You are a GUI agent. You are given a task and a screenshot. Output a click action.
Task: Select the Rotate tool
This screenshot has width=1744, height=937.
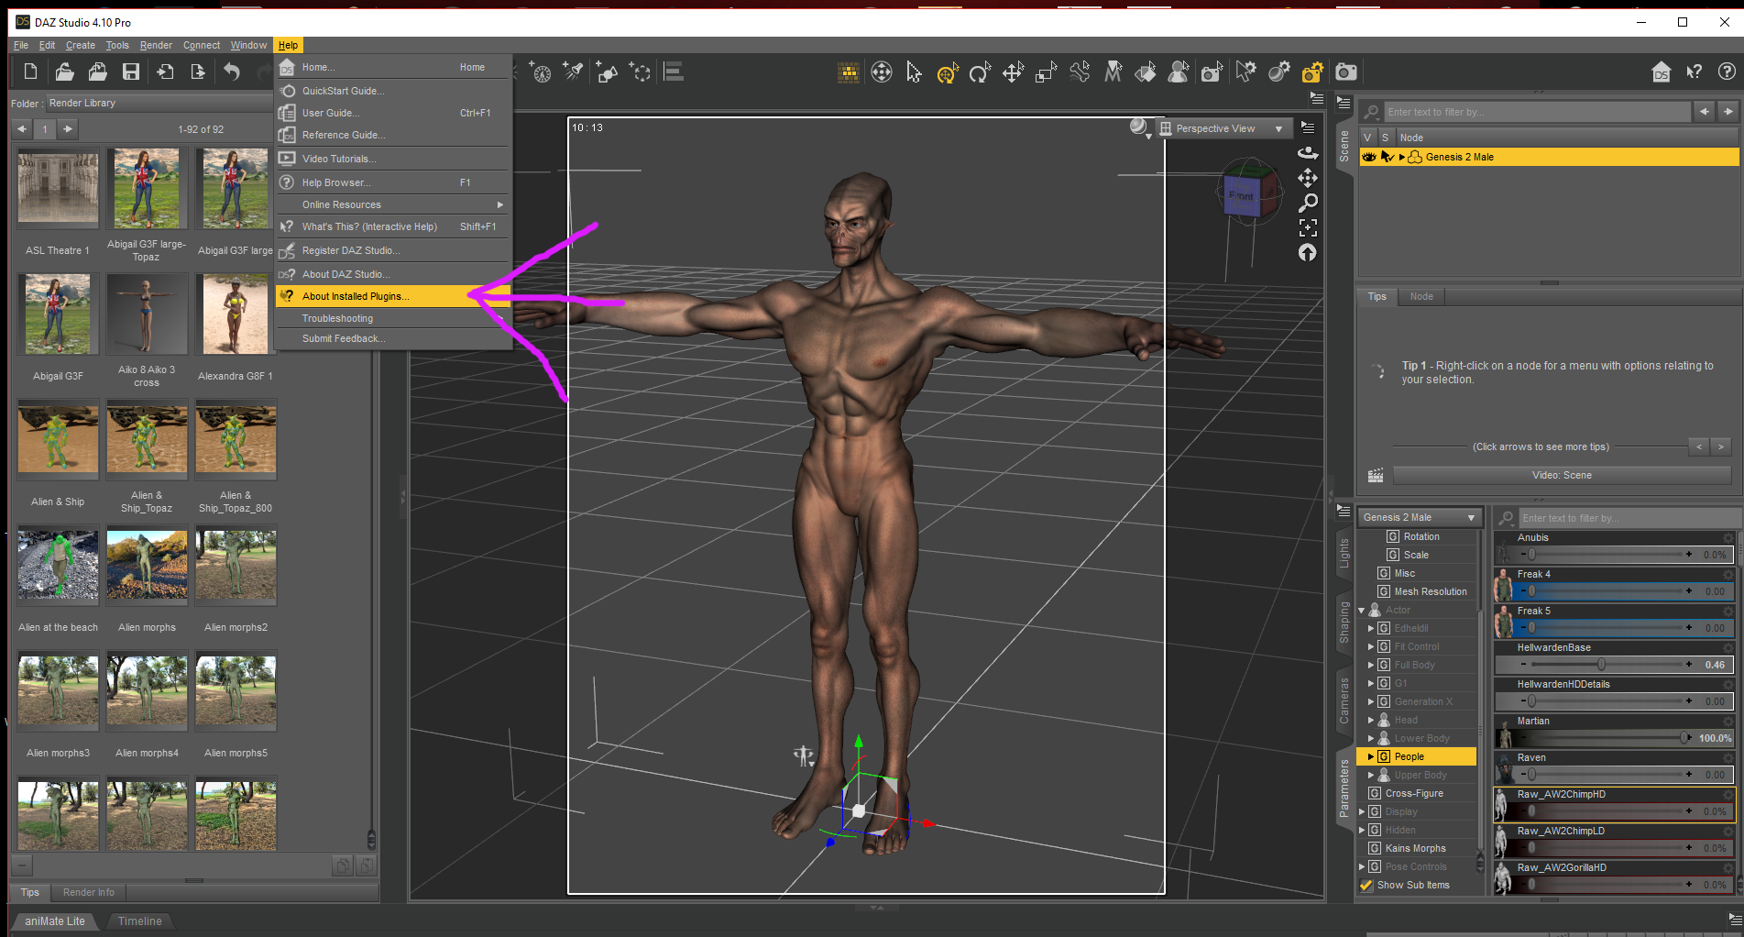coord(980,72)
